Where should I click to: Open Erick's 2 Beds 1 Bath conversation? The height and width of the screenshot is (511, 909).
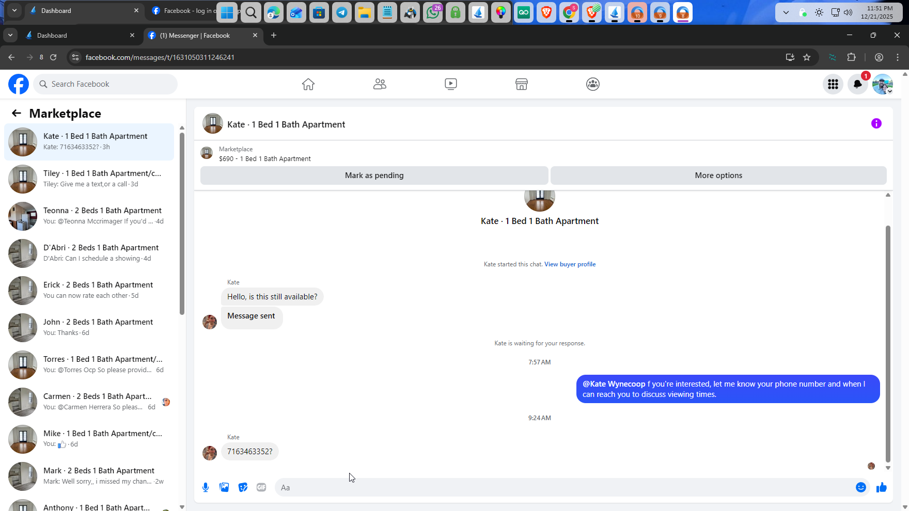tap(89, 291)
